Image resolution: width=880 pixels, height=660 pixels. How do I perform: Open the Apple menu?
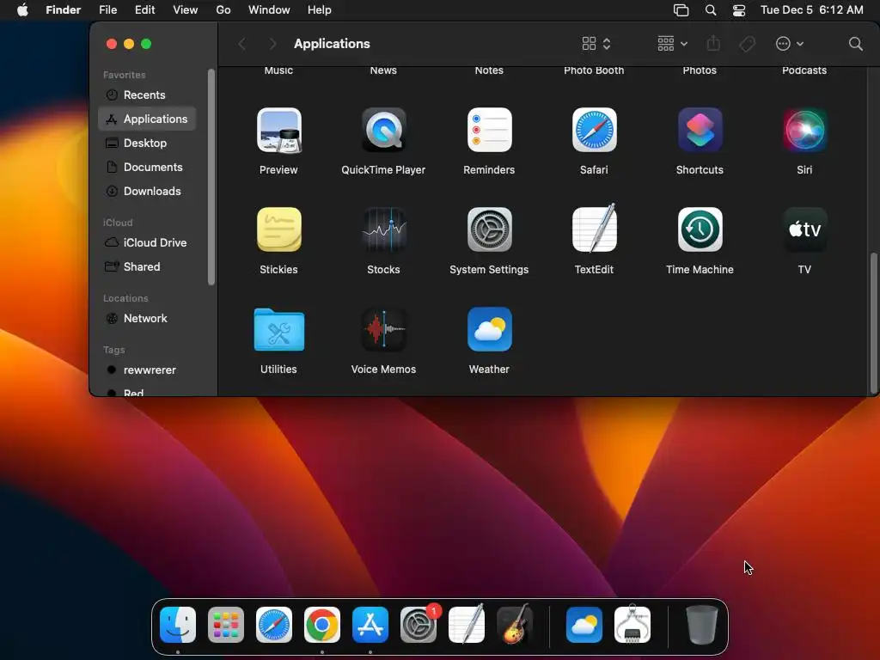pyautogui.click(x=22, y=10)
